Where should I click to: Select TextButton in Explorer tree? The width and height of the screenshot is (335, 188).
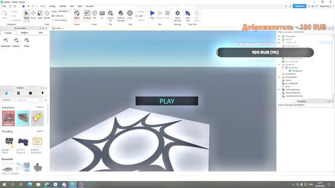pos(297,71)
